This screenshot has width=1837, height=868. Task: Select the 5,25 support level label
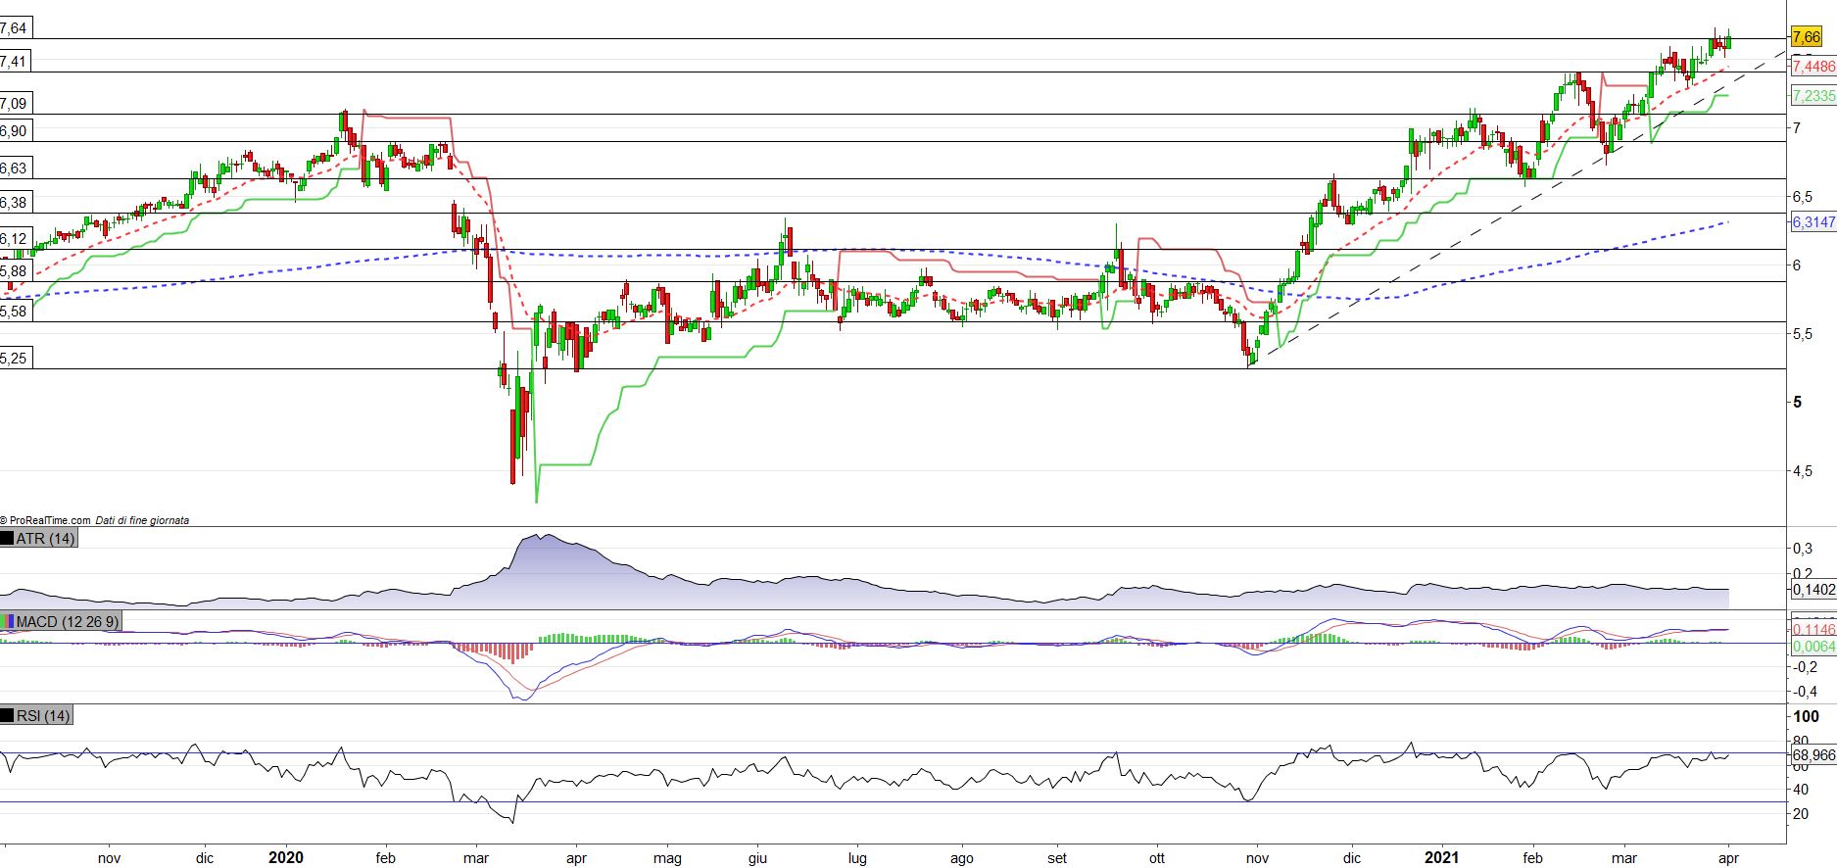pos(14,359)
